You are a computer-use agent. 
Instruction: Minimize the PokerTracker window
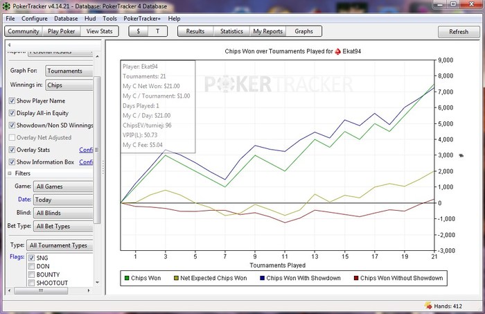click(x=439, y=5)
